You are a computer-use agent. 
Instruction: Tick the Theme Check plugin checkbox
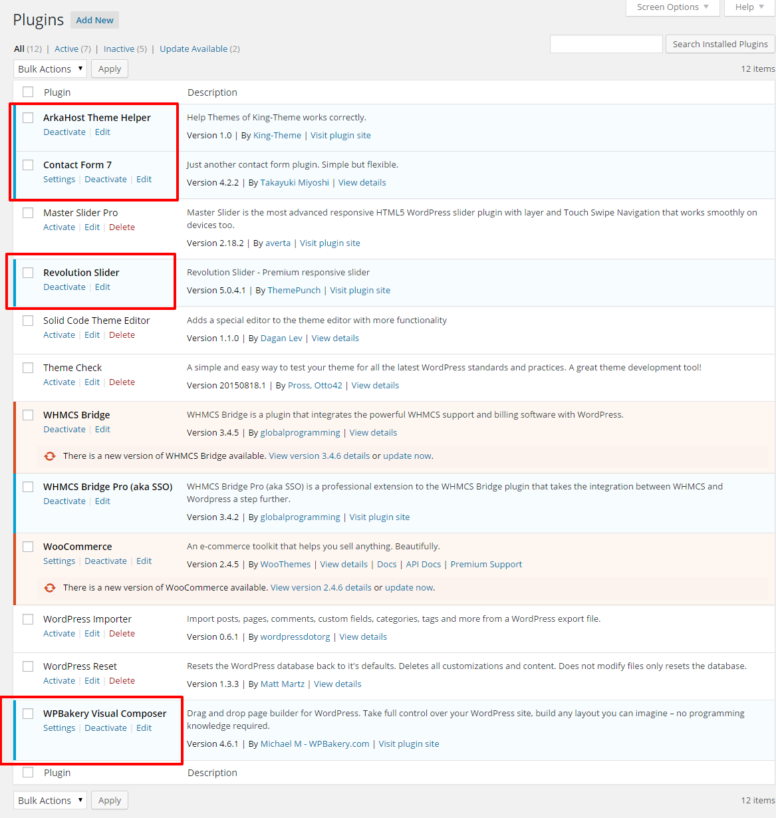pyautogui.click(x=28, y=368)
